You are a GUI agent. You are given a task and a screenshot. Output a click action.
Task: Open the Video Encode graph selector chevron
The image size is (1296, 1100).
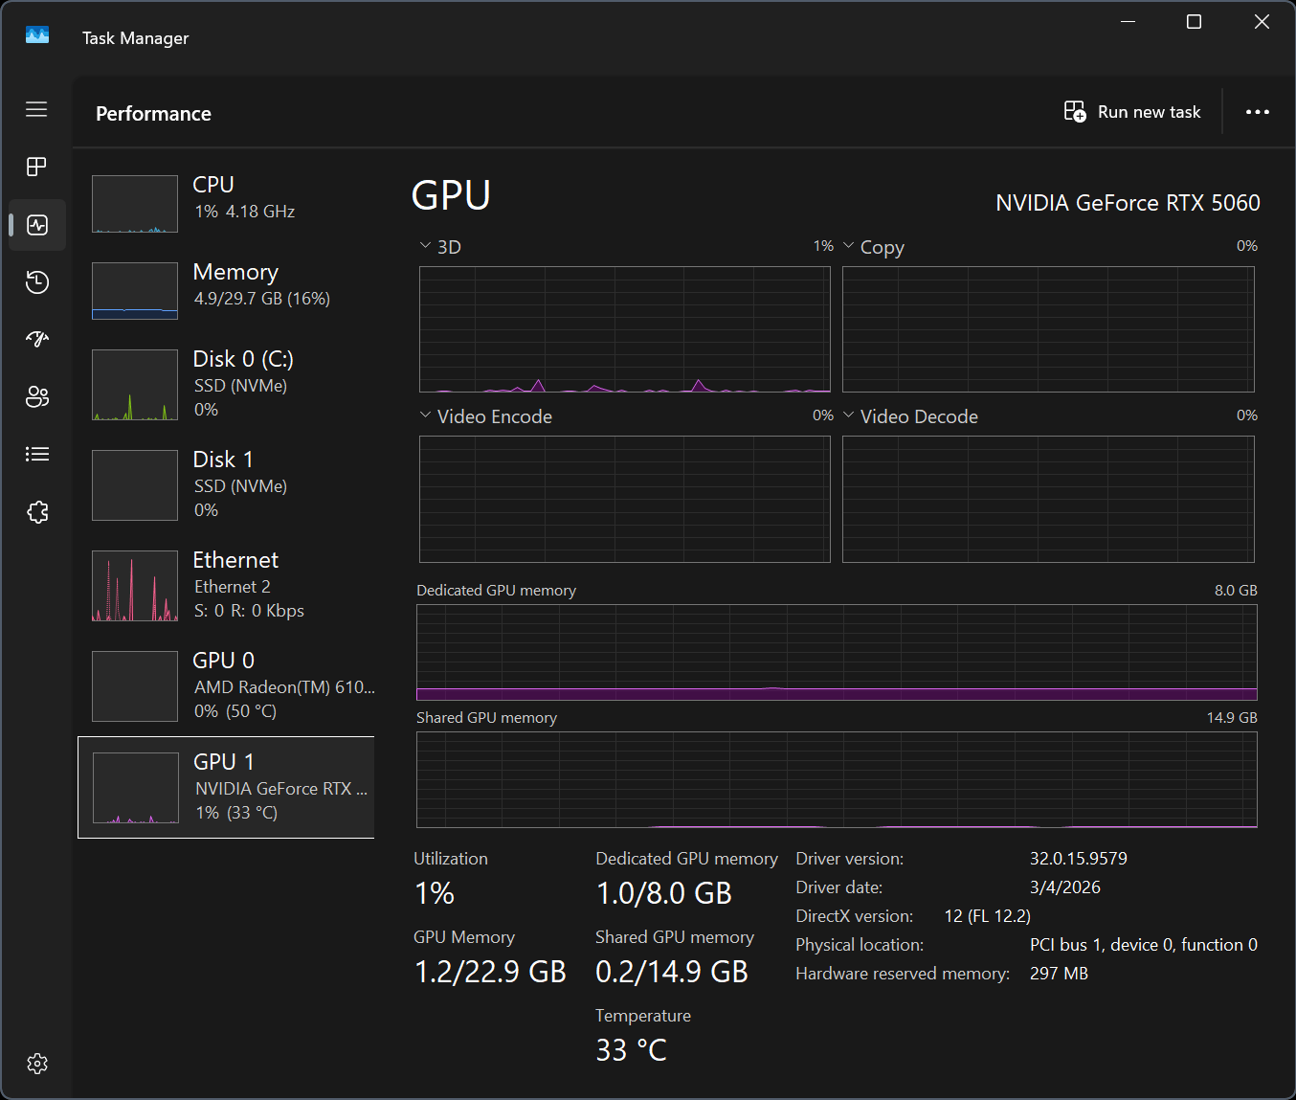[x=425, y=415]
